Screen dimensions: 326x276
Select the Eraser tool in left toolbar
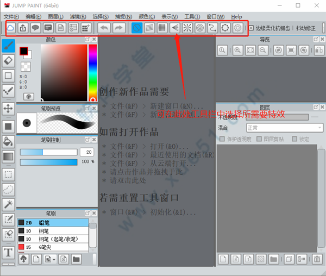[x=8, y=60]
